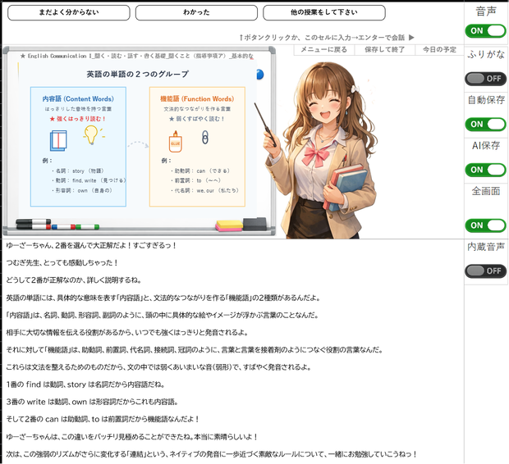Click the light bulb icon on whiteboard
Screen dimensions: 509x464
coord(92,135)
